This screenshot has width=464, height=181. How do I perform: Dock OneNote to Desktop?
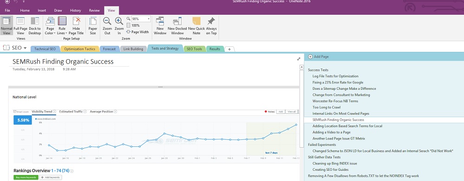[35, 25]
